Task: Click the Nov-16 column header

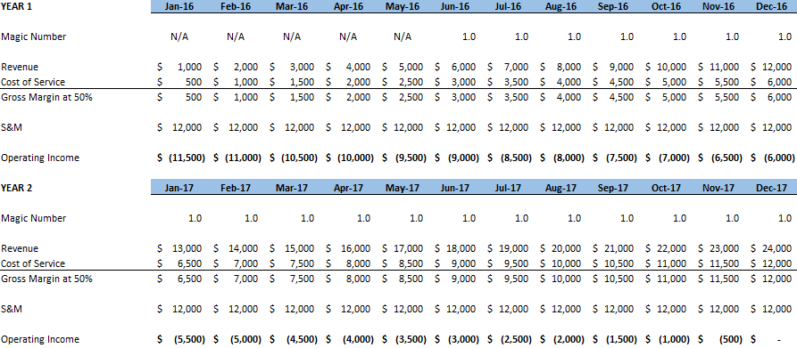Action: tap(718, 6)
